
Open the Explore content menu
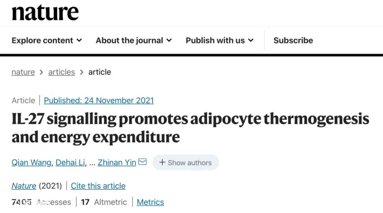[x=47, y=40]
